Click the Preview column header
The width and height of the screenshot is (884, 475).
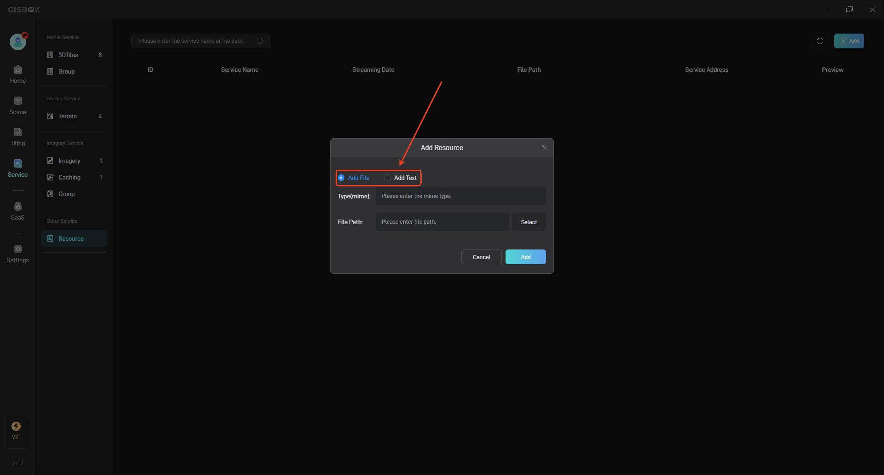pyautogui.click(x=832, y=70)
